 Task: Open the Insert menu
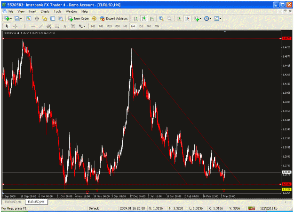pyautogui.click(x=32, y=11)
